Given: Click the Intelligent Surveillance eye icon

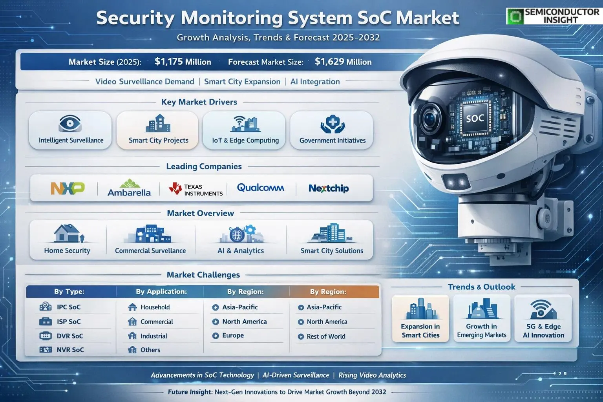Looking at the screenshot, I should (70, 124).
